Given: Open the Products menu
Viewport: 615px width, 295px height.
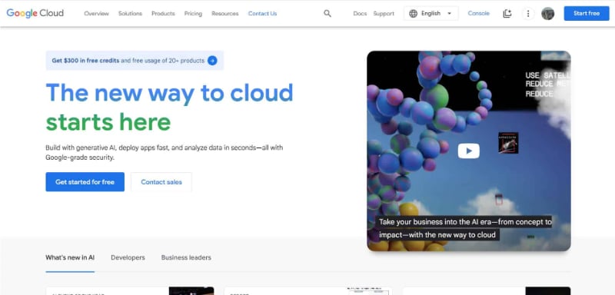Looking at the screenshot, I should pyautogui.click(x=163, y=13).
